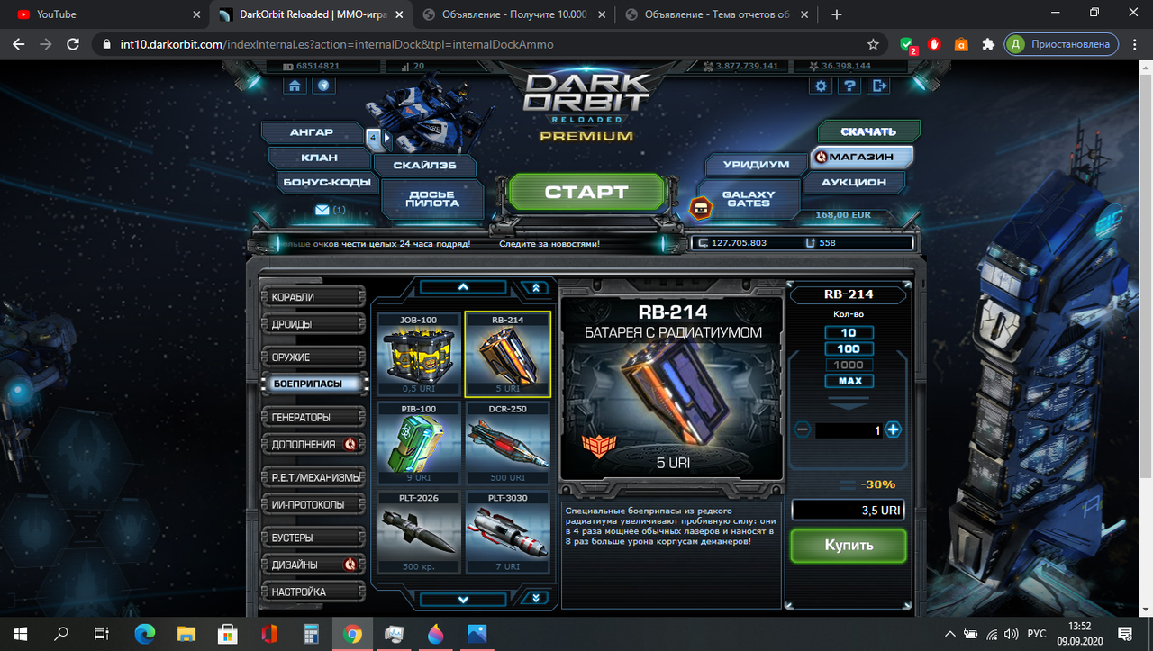Click the РУС language indicator

click(x=1037, y=634)
